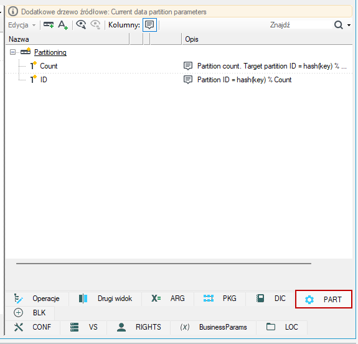This screenshot has width=358, height=344.
Task: Click the add partition node icon
Action: click(49, 25)
